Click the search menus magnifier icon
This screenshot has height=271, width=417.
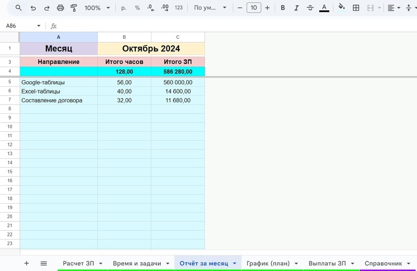click(19, 8)
